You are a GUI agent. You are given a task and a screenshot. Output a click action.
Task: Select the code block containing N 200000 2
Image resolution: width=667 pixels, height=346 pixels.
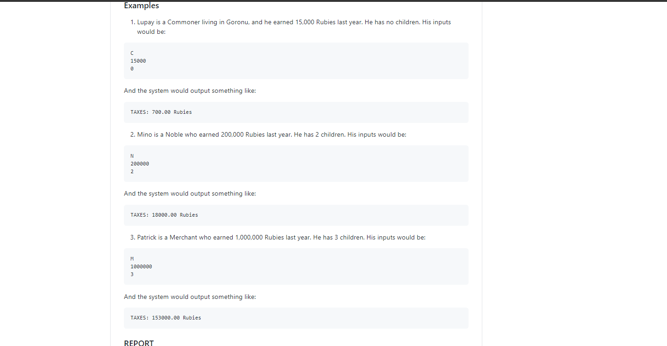pos(296,163)
